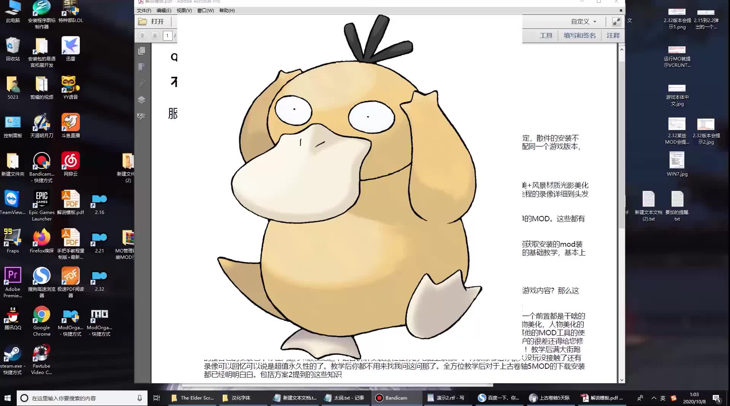Image resolution: width=730 pixels, height=406 pixels.
Task: Click the previous page arrow in Acrobat toolbar
Action: [x=142, y=35]
